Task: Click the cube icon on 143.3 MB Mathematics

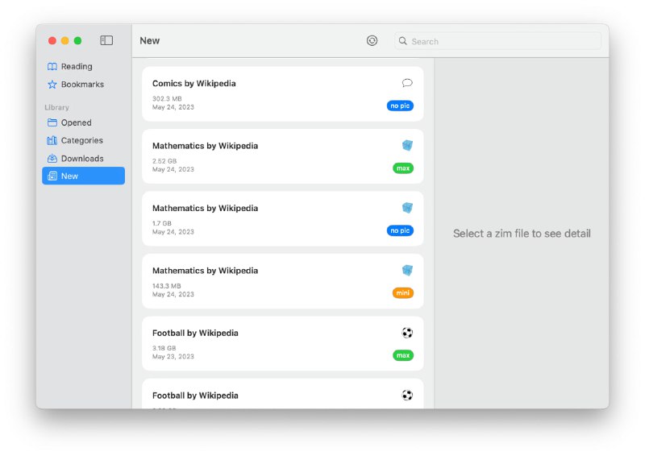Action: (407, 271)
